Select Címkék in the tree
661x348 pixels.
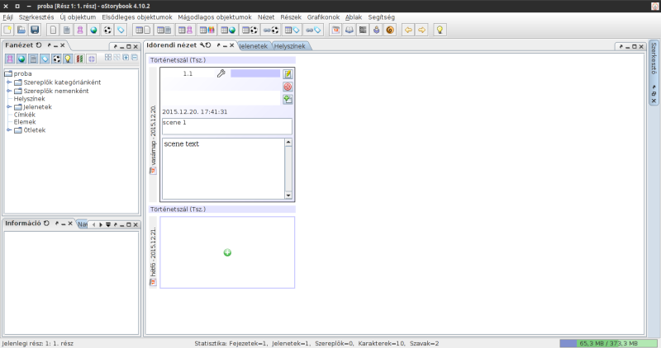(x=25, y=114)
